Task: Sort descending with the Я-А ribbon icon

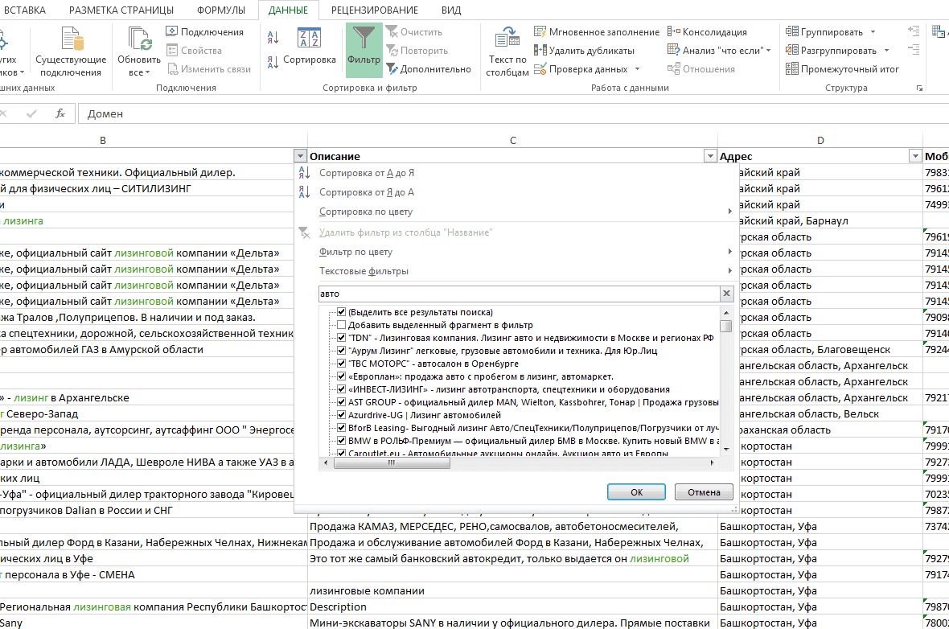Action: click(273, 61)
